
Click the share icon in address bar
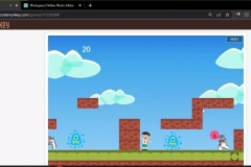(219, 15)
